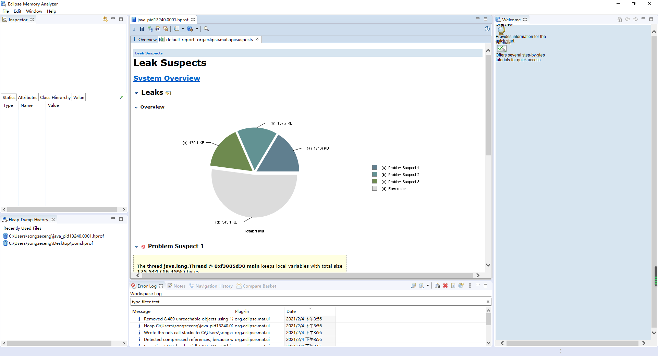The image size is (658, 356).
Task: Sort Error Log by Message column header
Action: pyautogui.click(x=182, y=311)
